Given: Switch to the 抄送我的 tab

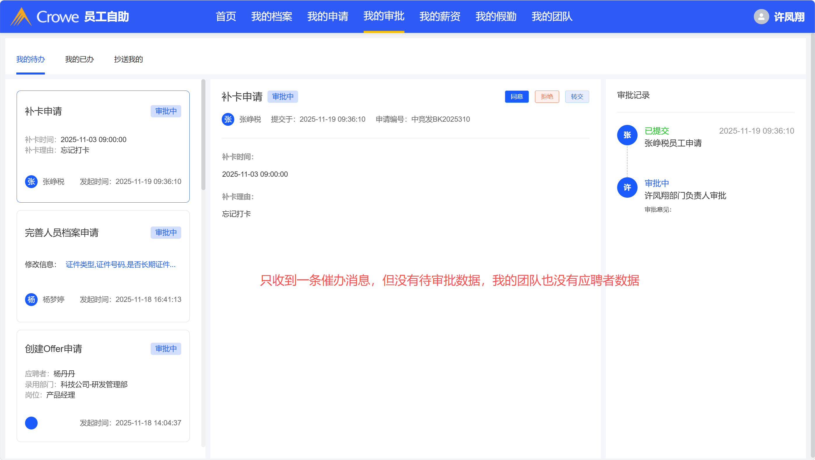Looking at the screenshot, I should click(128, 59).
